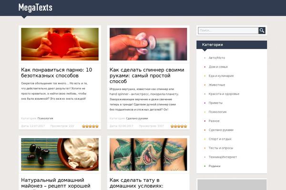Open article 'Как сделать спиннер своими руками'

coord(147,76)
